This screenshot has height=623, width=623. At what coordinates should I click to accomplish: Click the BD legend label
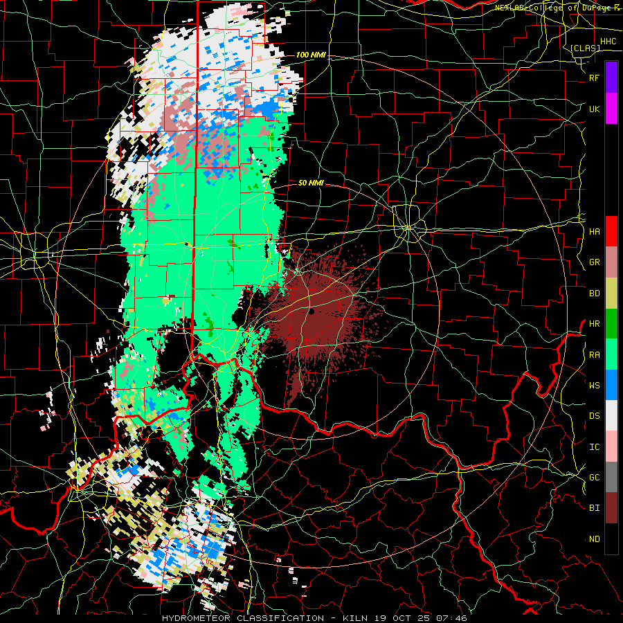click(x=594, y=294)
